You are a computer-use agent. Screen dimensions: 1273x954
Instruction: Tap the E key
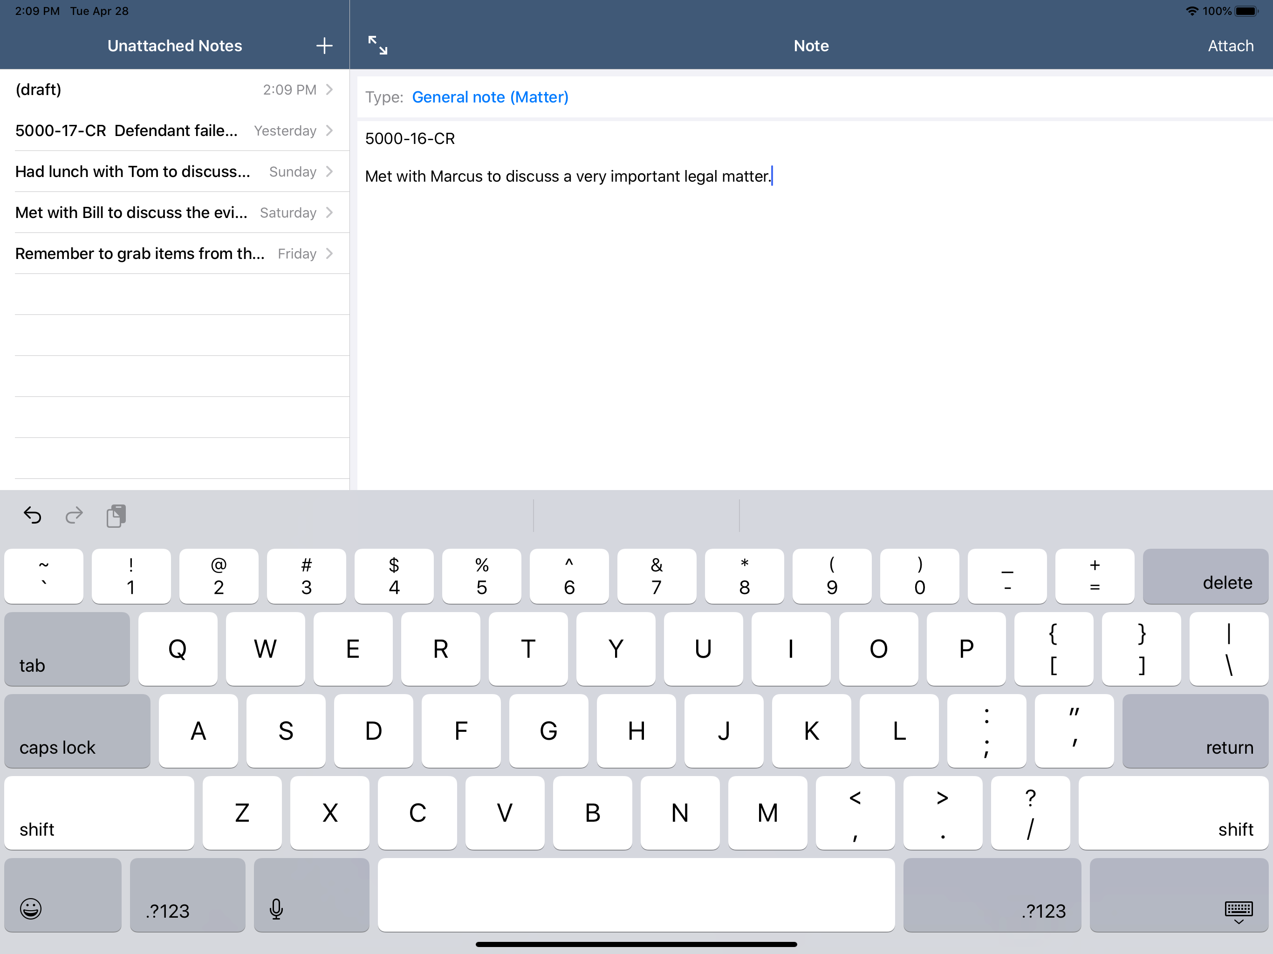pyautogui.click(x=353, y=648)
